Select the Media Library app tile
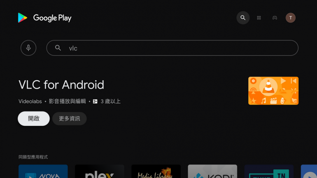The image size is (317, 178). click(x=156, y=171)
